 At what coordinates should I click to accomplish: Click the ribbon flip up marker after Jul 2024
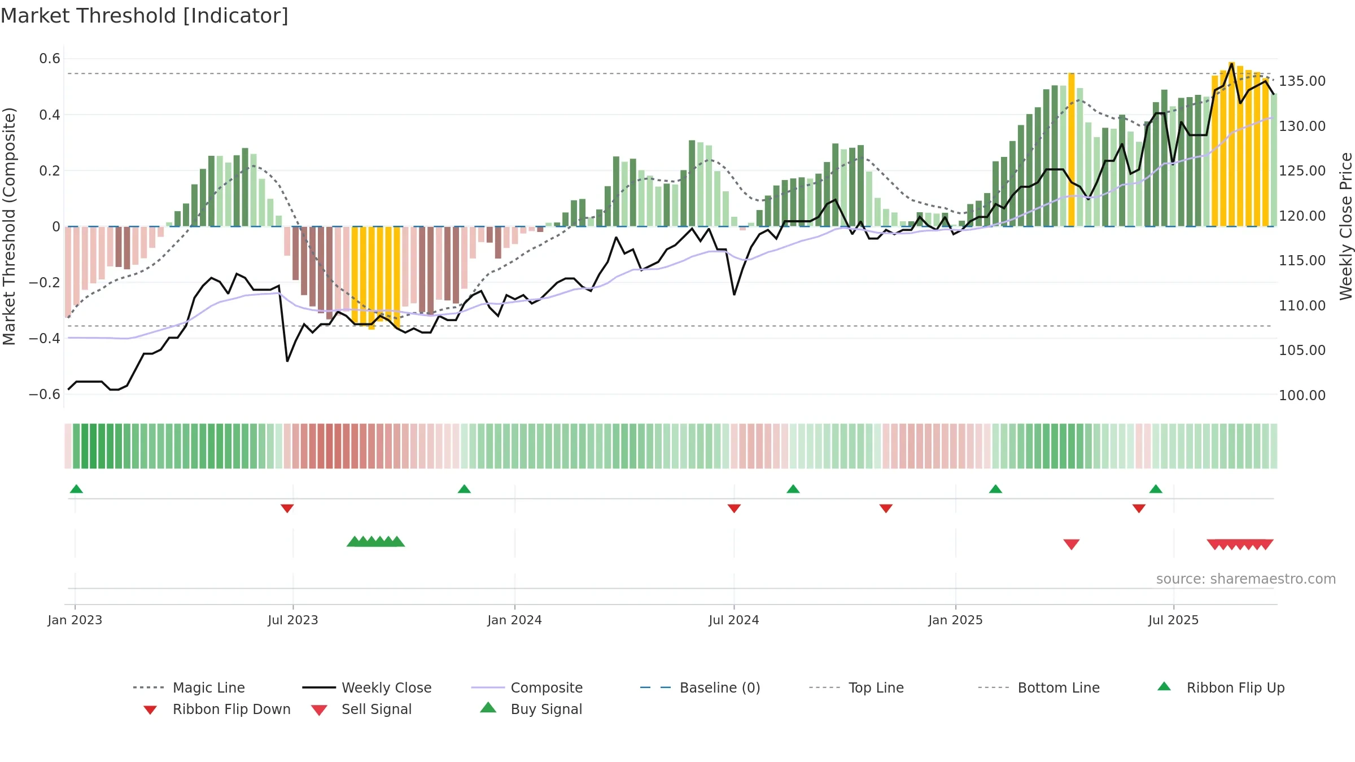[x=793, y=489]
